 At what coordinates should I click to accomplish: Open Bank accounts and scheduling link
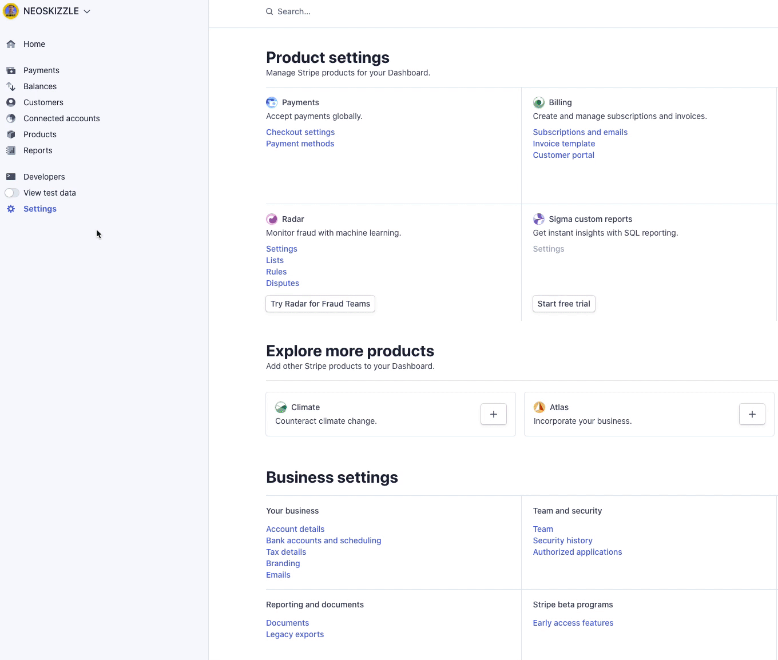click(x=323, y=540)
